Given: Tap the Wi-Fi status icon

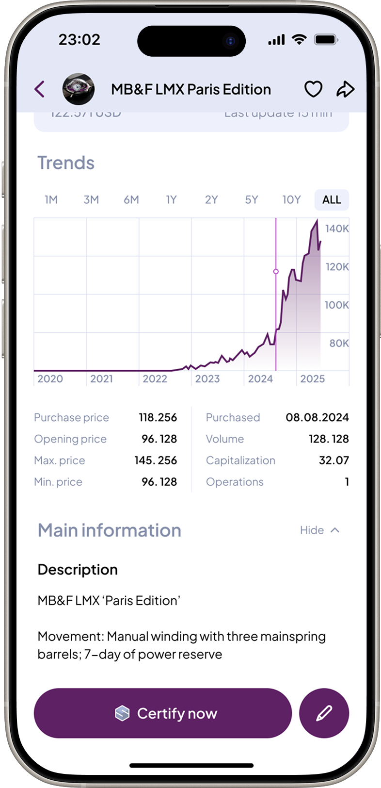Looking at the screenshot, I should pos(300,40).
